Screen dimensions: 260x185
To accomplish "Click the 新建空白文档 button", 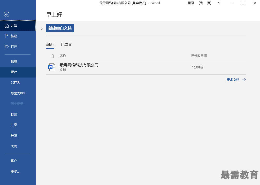I will point(60,28).
